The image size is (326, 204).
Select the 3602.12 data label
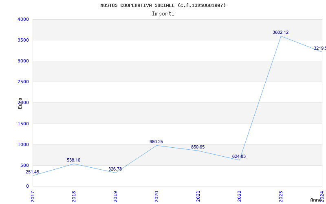tap(280, 33)
